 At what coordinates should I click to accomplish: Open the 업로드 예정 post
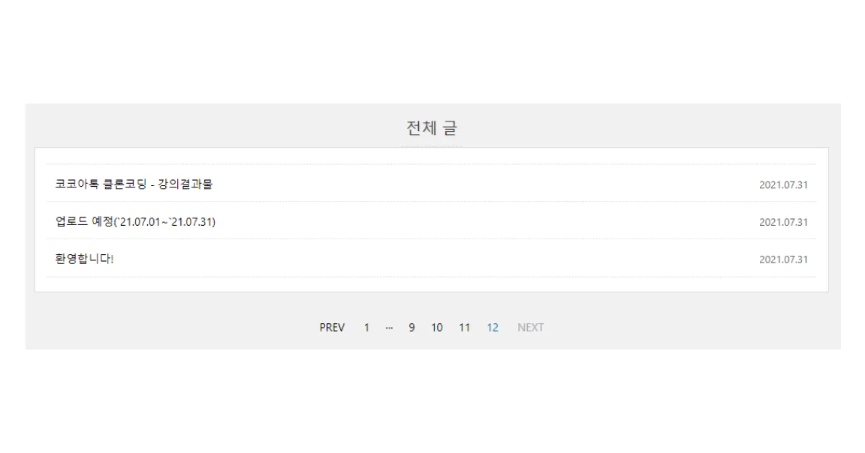tap(135, 221)
